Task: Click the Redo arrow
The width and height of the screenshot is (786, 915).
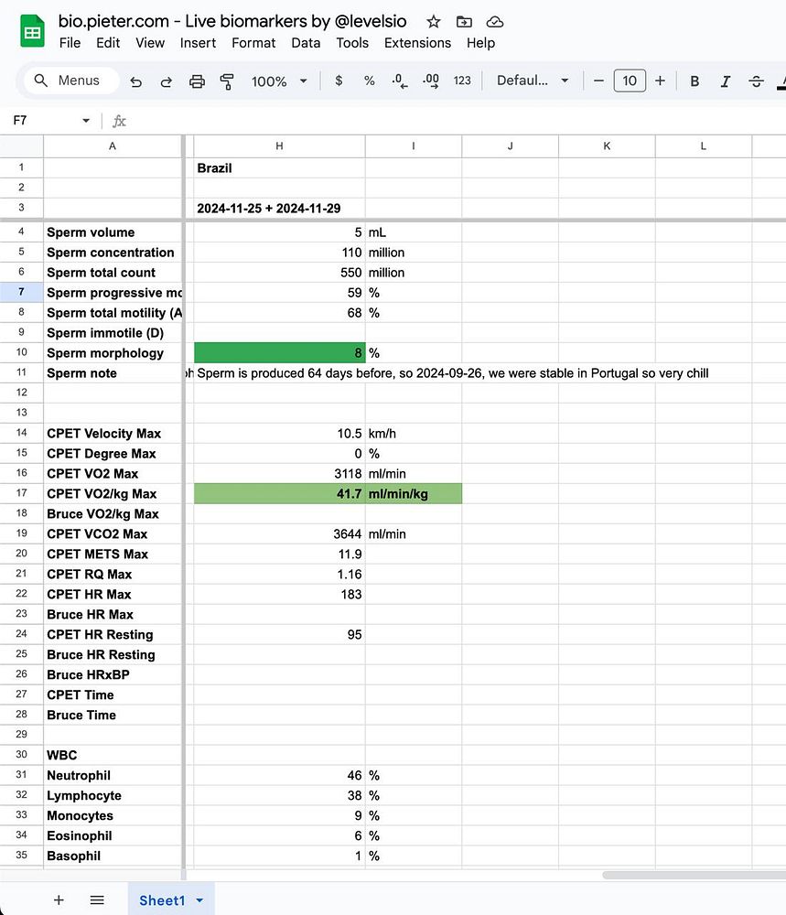Action: pos(167,81)
